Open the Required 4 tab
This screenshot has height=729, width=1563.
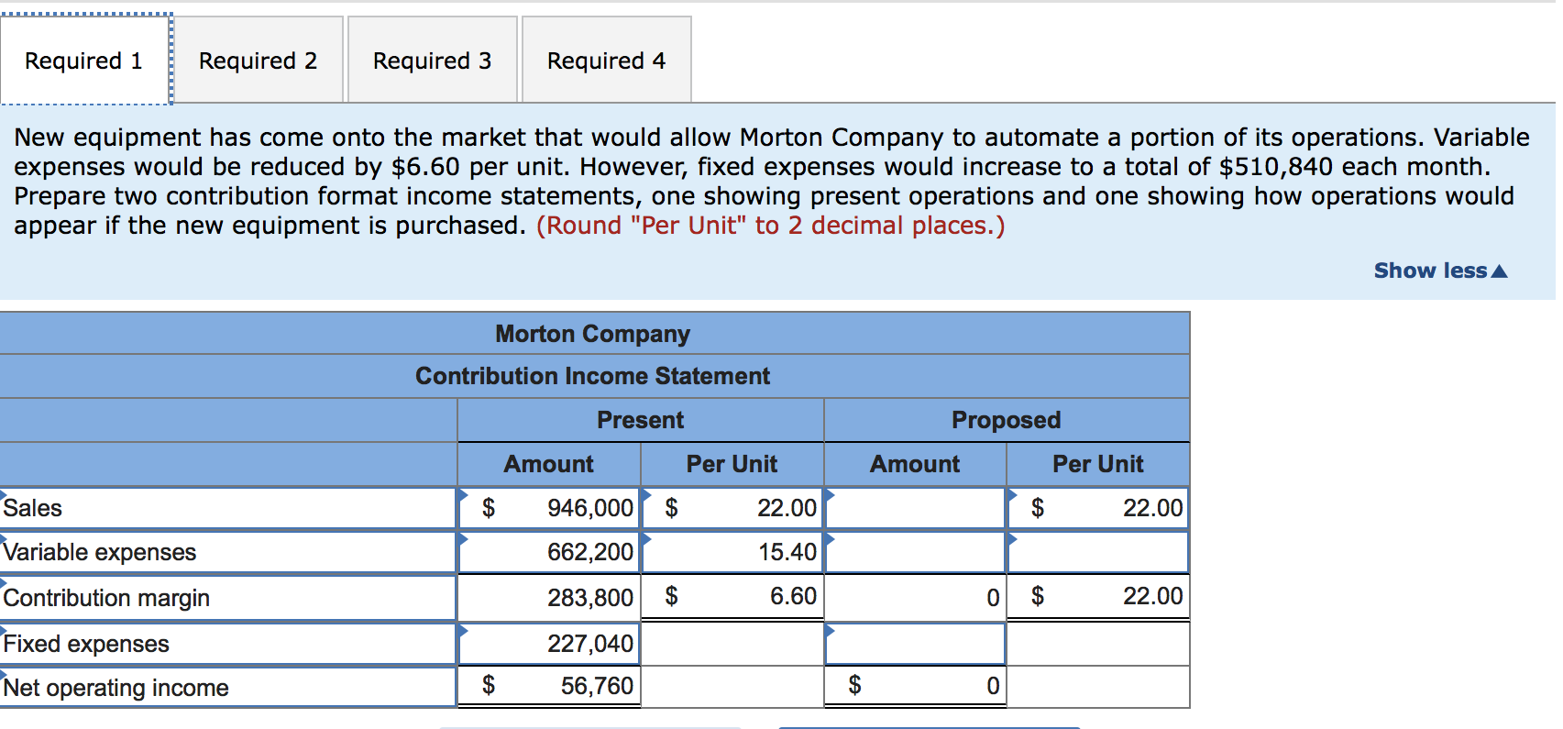point(606,60)
